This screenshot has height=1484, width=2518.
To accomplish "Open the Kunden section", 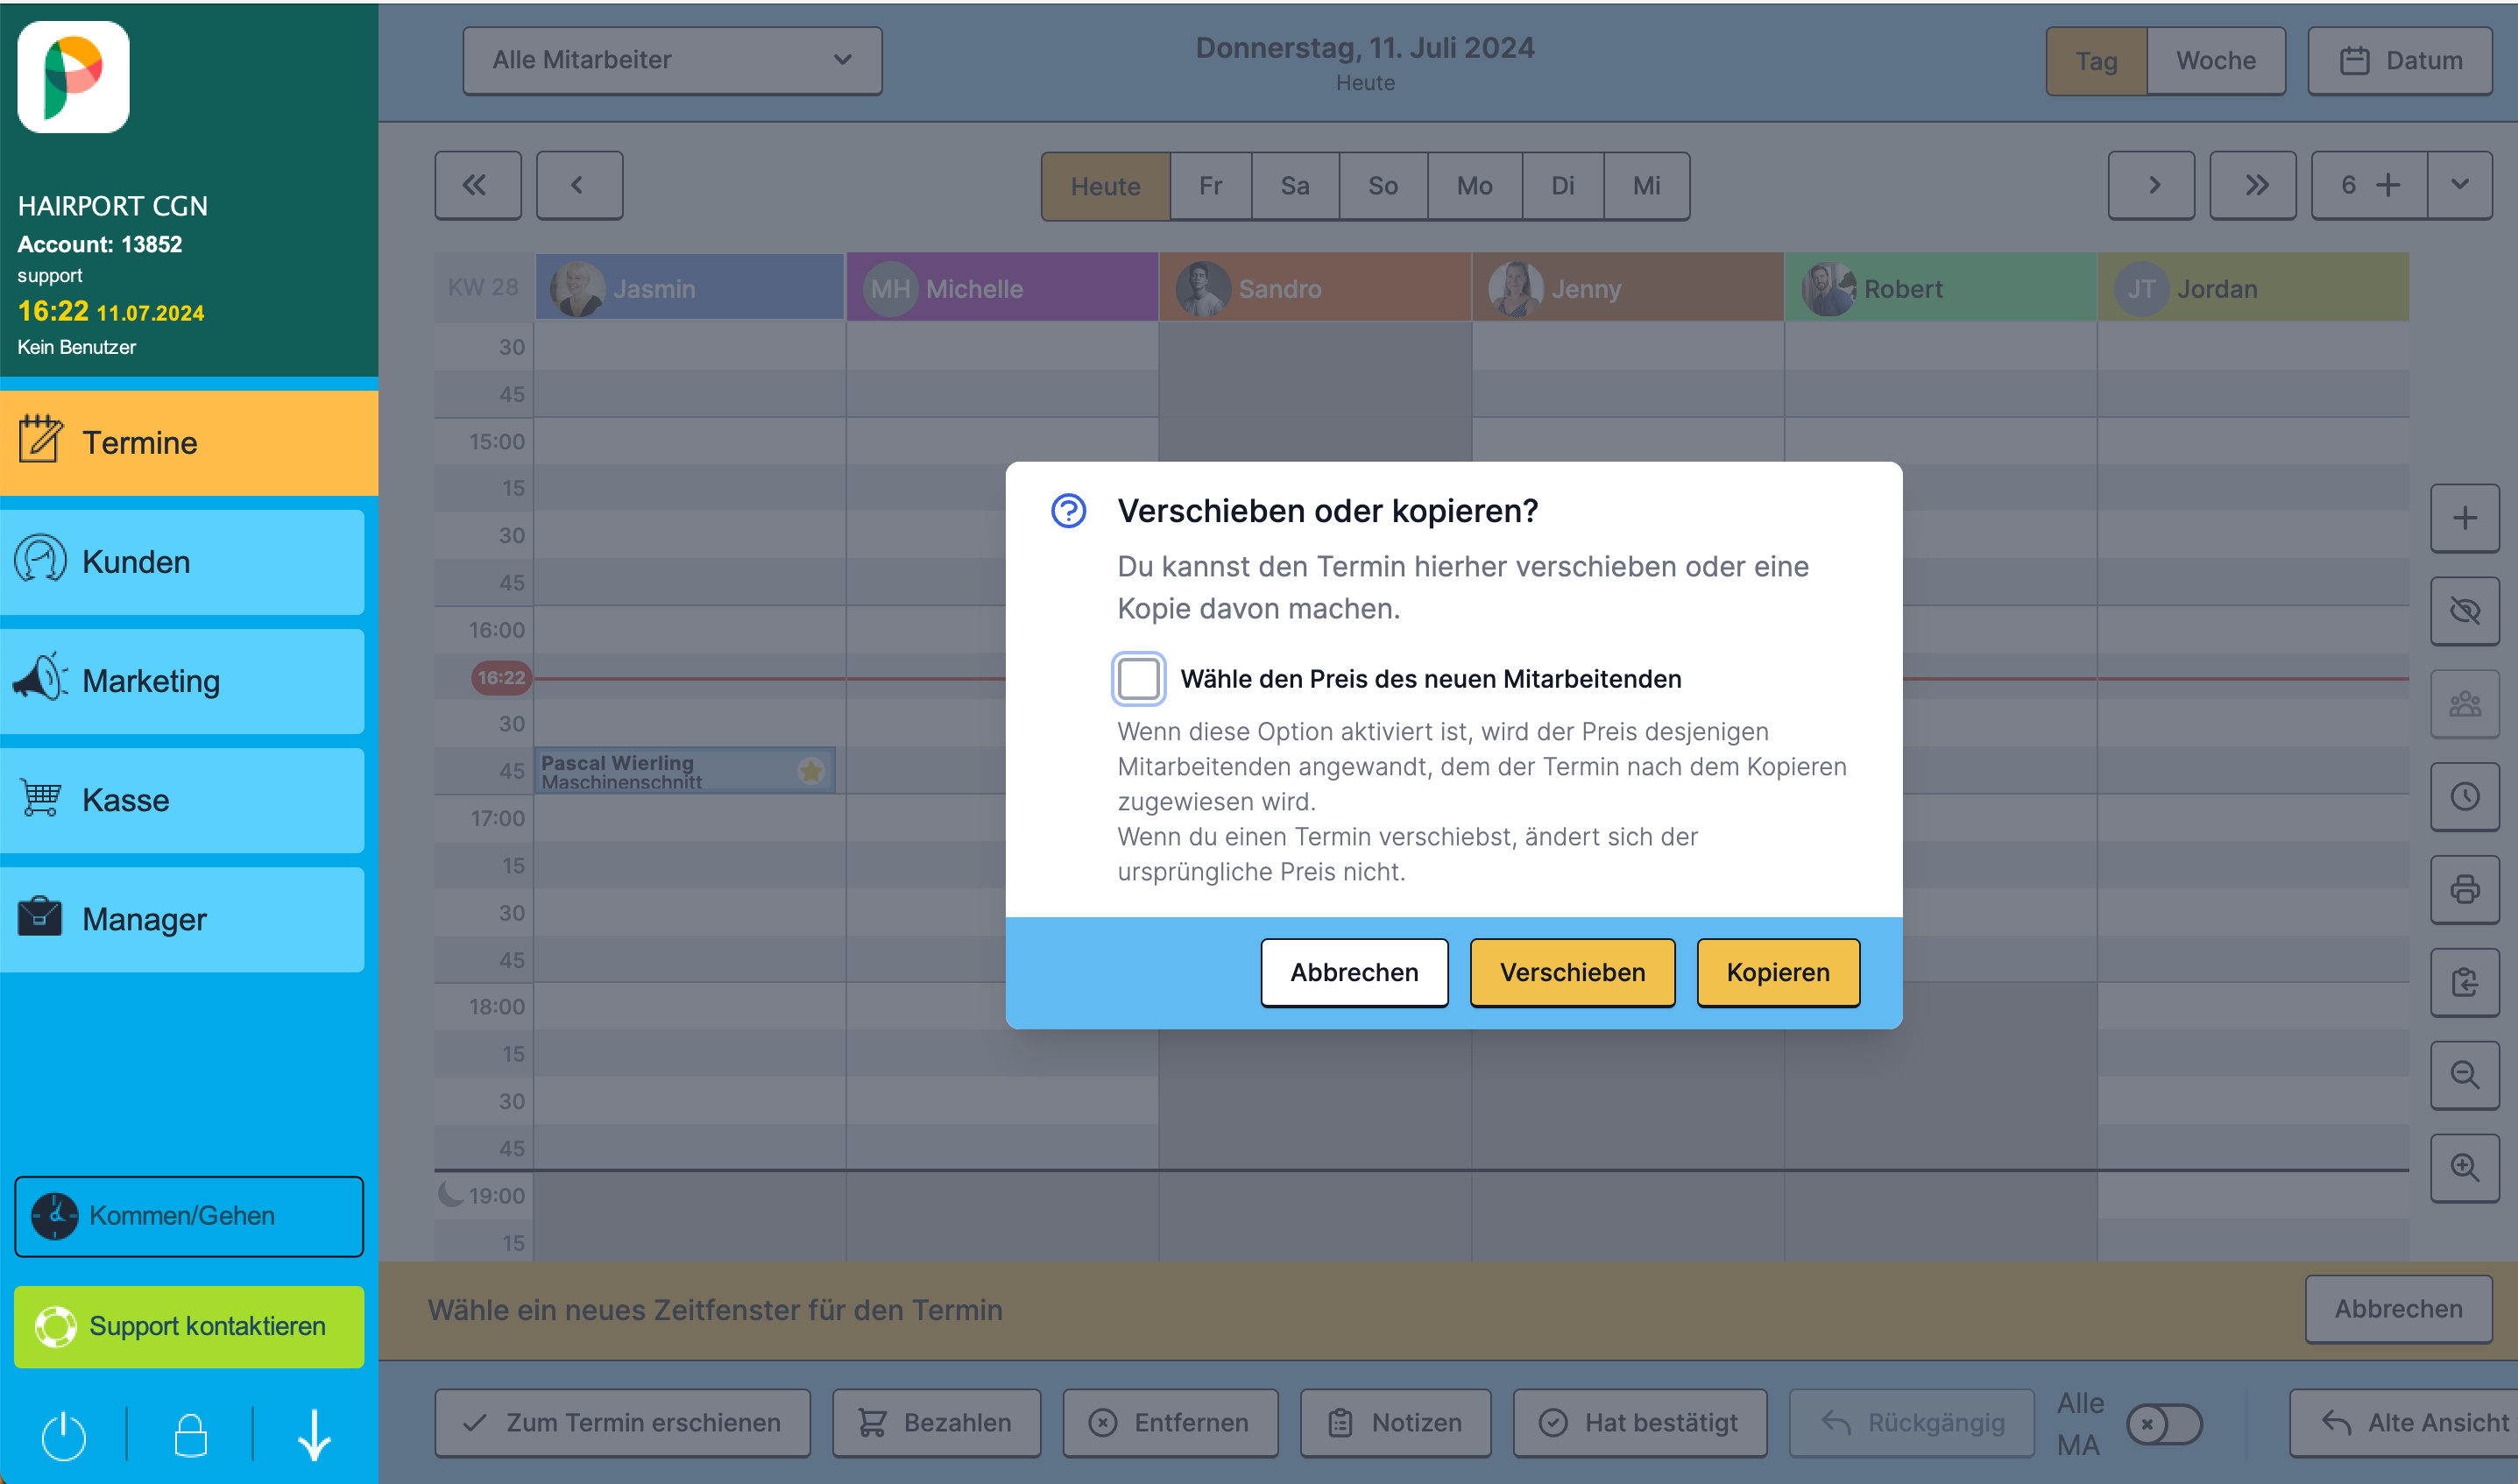I will click(182, 562).
